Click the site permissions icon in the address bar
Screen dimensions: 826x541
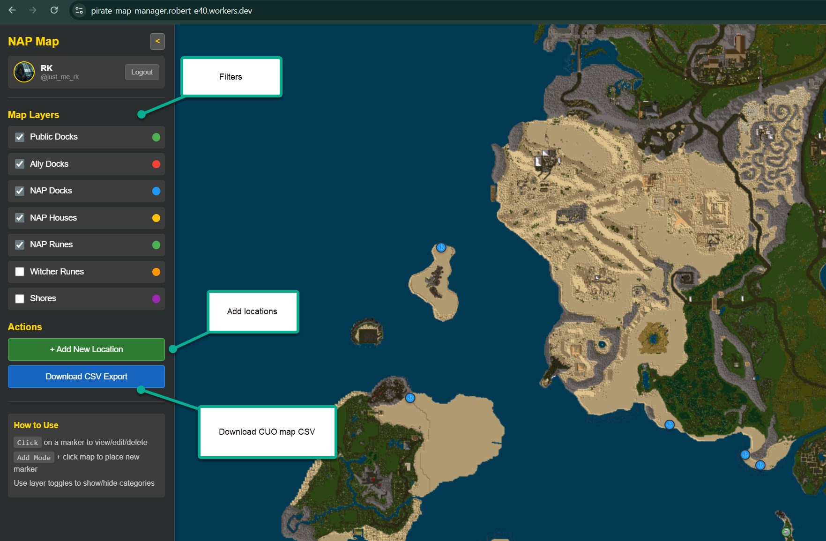[x=79, y=10]
